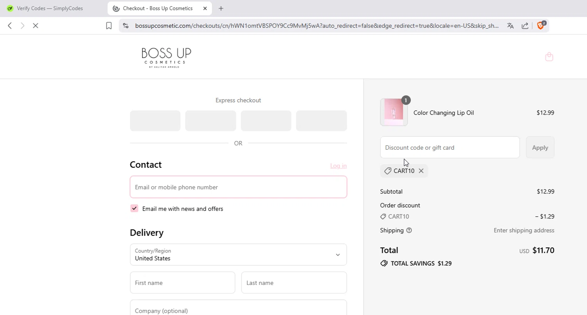
Task: Click the share page icon
Action: pos(525,26)
